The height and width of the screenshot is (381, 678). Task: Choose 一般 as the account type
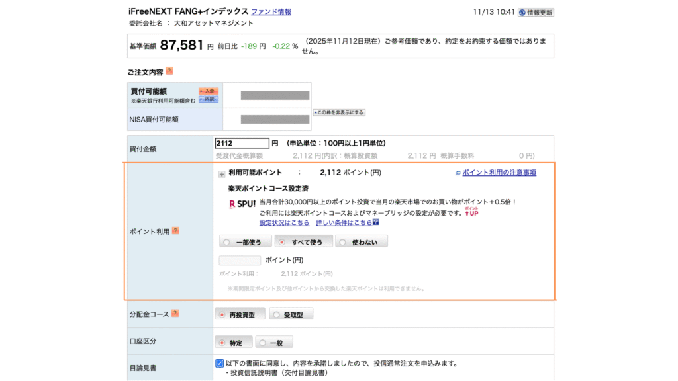(x=274, y=343)
